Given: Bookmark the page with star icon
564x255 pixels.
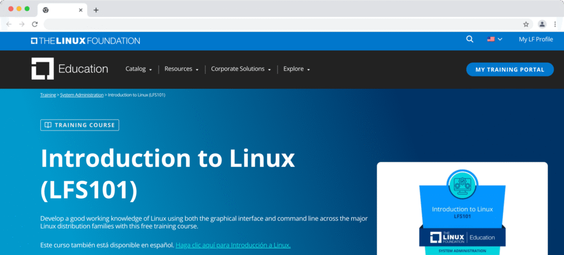Looking at the screenshot, I should click(526, 24).
